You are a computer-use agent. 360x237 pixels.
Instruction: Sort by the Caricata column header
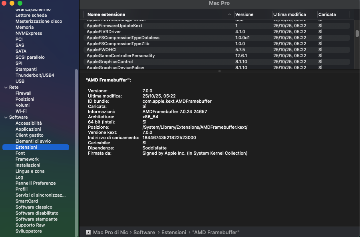pos(327,14)
